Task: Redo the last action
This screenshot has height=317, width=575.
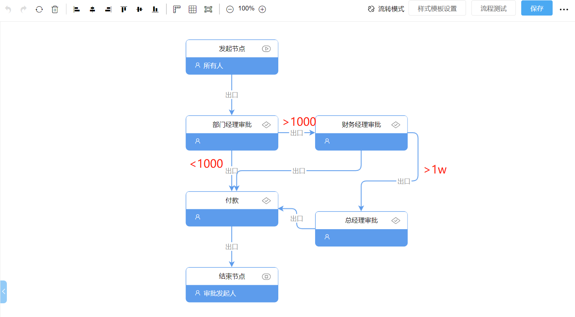Action: click(23, 9)
